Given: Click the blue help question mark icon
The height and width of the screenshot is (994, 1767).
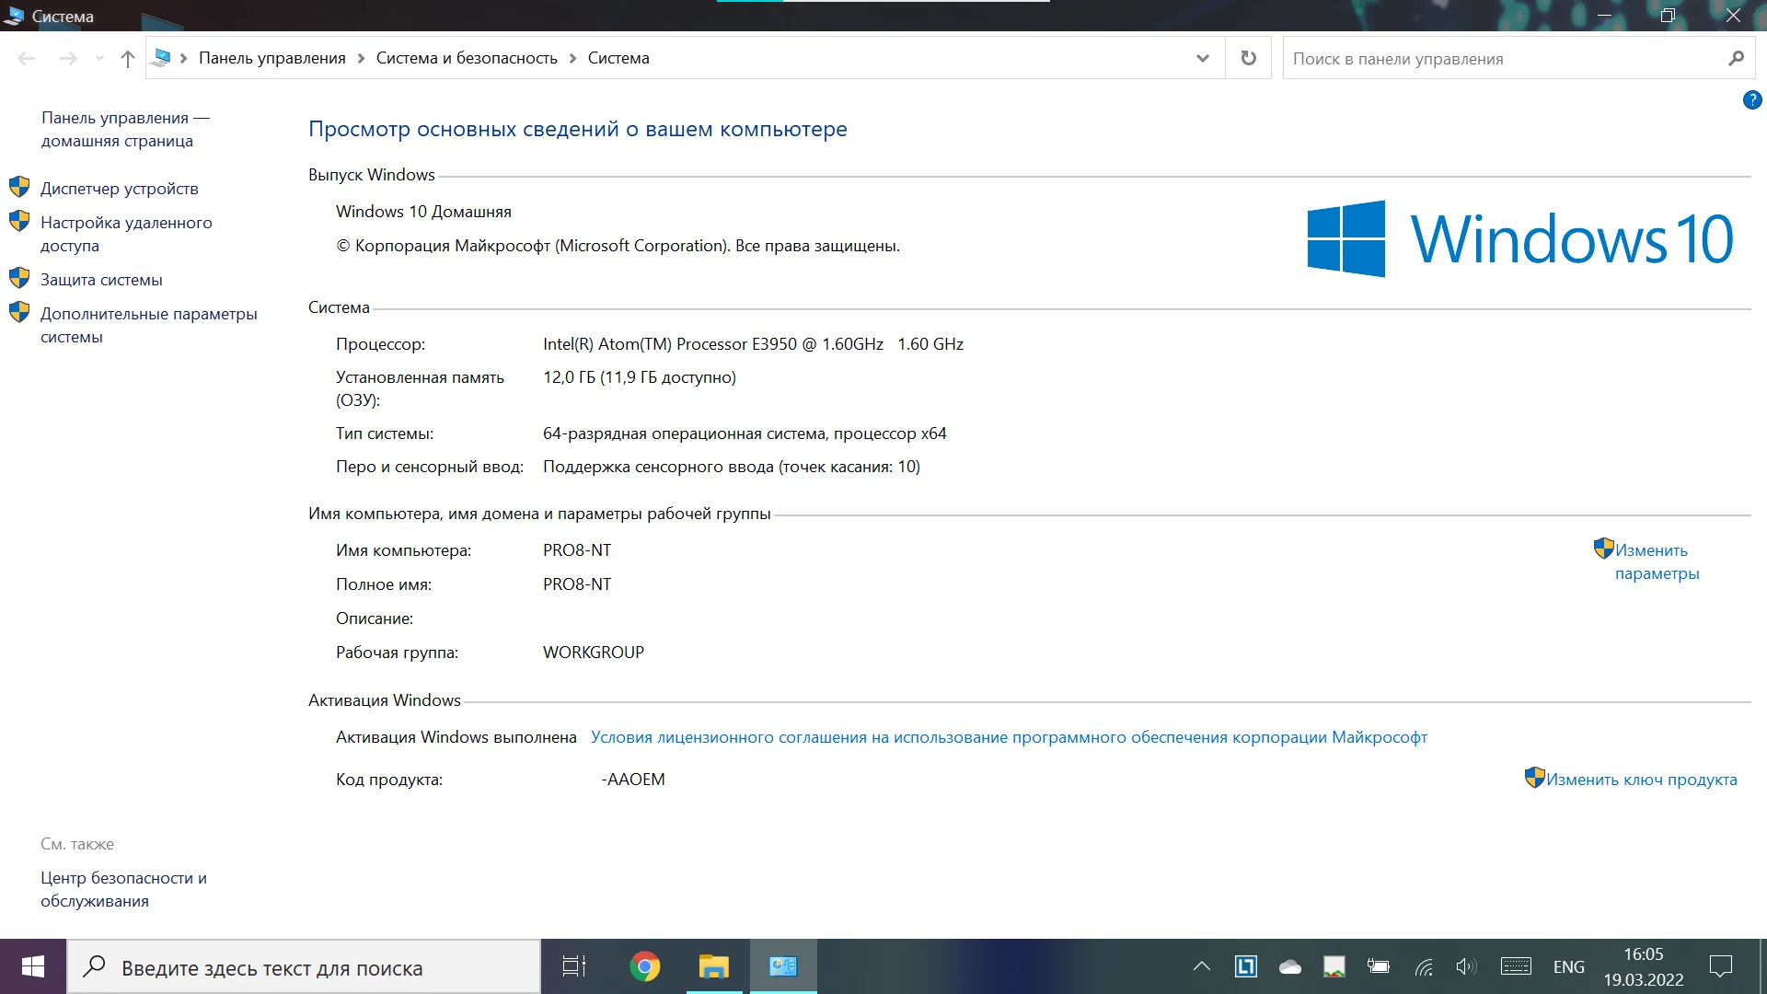Looking at the screenshot, I should [x=1751, y=100].
